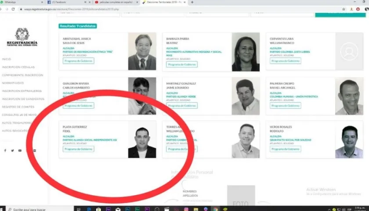This screenshot has width=369, height=211.
Task: Select the Elecciones Territoriales 2019 tab
Action: coord(164,2)
